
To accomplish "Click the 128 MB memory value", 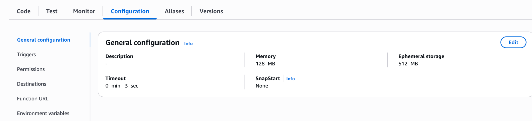I will click(x=265, y=64).
